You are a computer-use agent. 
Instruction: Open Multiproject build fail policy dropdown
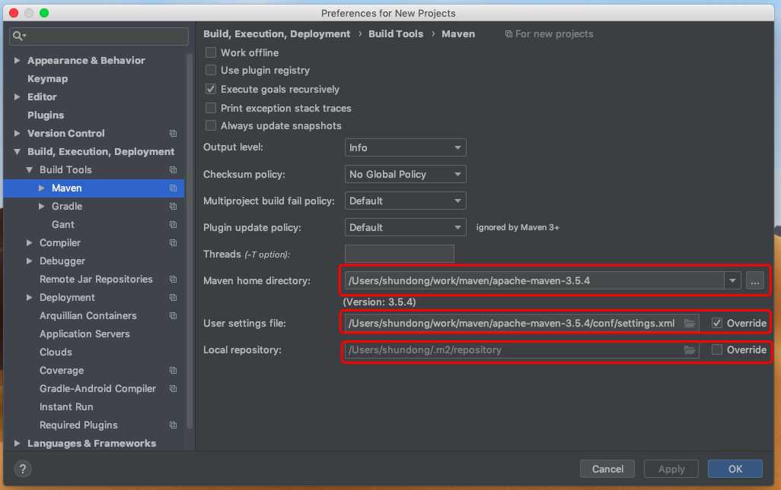pos(406,201)
